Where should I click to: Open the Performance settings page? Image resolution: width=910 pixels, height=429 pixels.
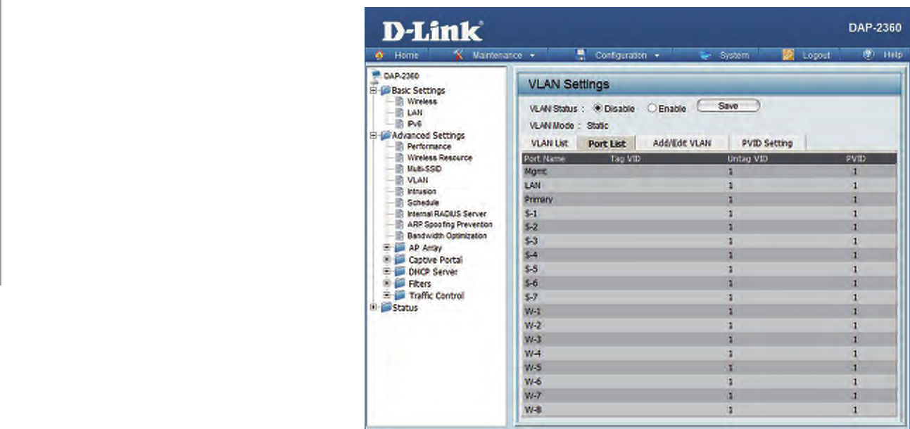pos(429,146)
